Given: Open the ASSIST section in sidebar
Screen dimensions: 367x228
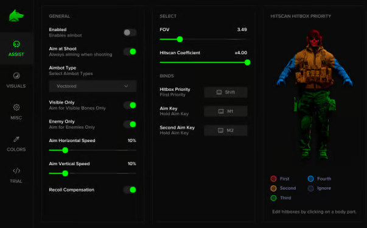Looking at the screenshot, I should pyautogui.click(x=16, y=49).
